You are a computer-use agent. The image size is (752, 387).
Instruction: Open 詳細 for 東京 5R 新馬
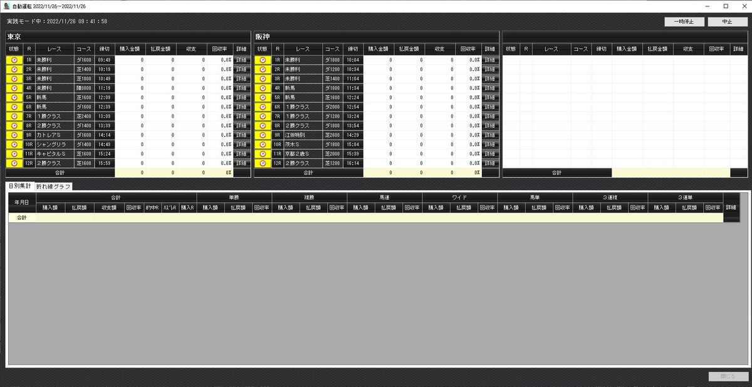click(x=241, y=98)
